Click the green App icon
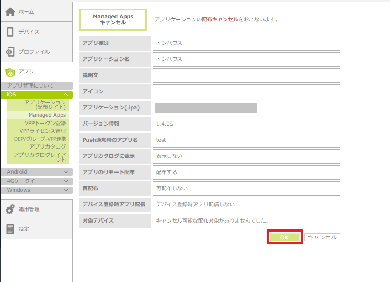The width and height of the screenshot is (390, 282). click(x=10, y=72)
